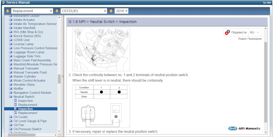Open the RU language dropdown
The image size is (273, 137).
(x=255, y=32)
